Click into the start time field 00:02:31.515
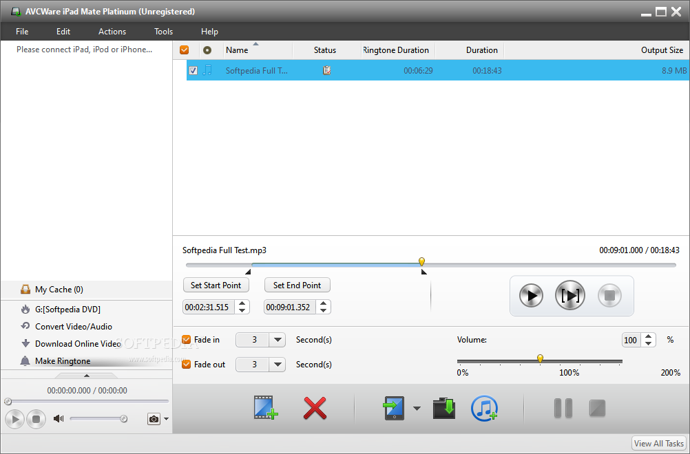Viewport: 690px width, 454px height. coord(208,307)
